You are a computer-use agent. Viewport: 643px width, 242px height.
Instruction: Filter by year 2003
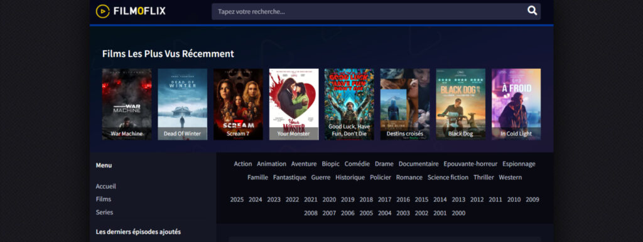point(403,213)
